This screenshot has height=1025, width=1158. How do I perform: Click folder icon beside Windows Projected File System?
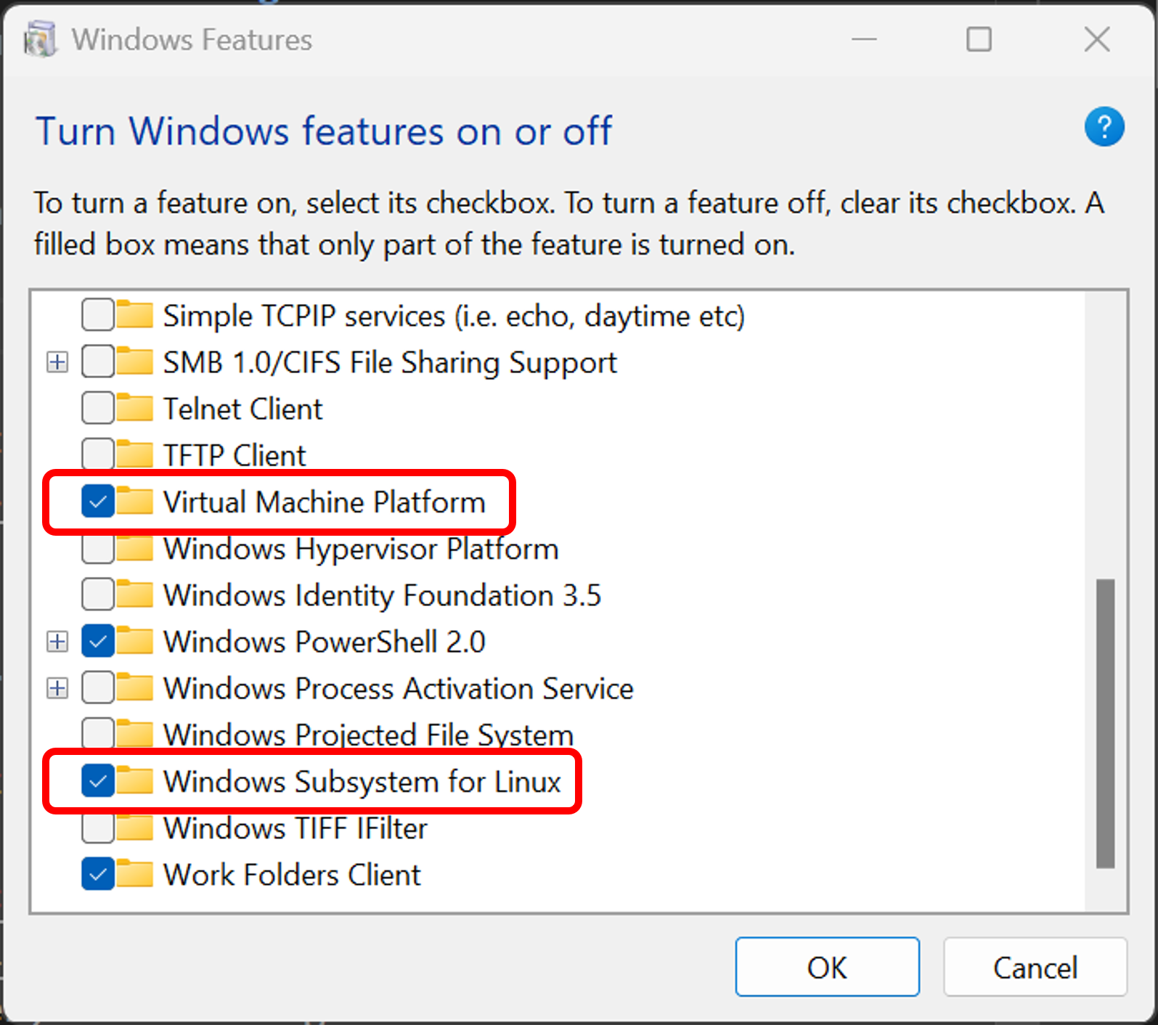point(135,734)
